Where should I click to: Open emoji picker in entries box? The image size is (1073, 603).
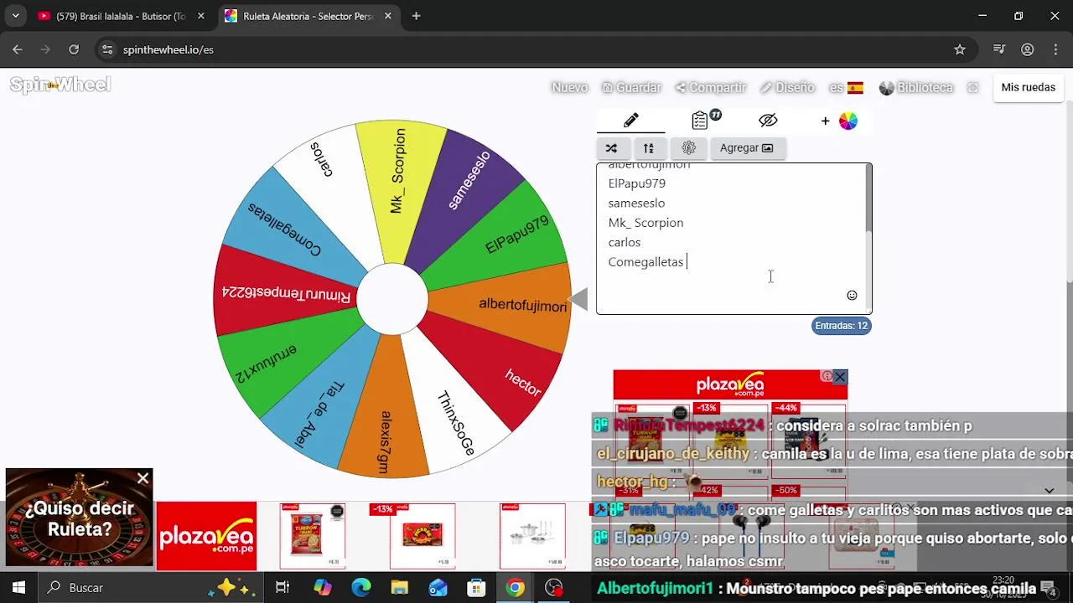(x=852, y=296)
